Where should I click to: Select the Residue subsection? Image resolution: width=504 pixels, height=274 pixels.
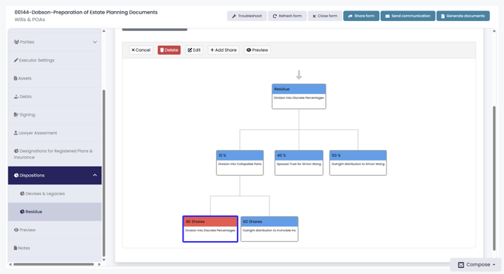[x=55, y=212]
